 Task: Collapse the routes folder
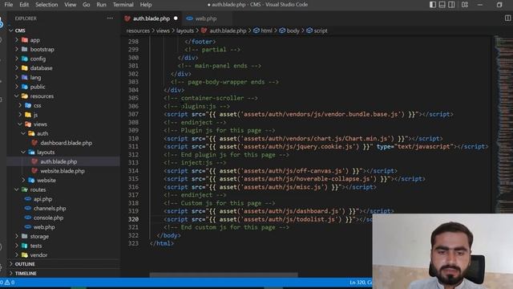pos(38,189)
